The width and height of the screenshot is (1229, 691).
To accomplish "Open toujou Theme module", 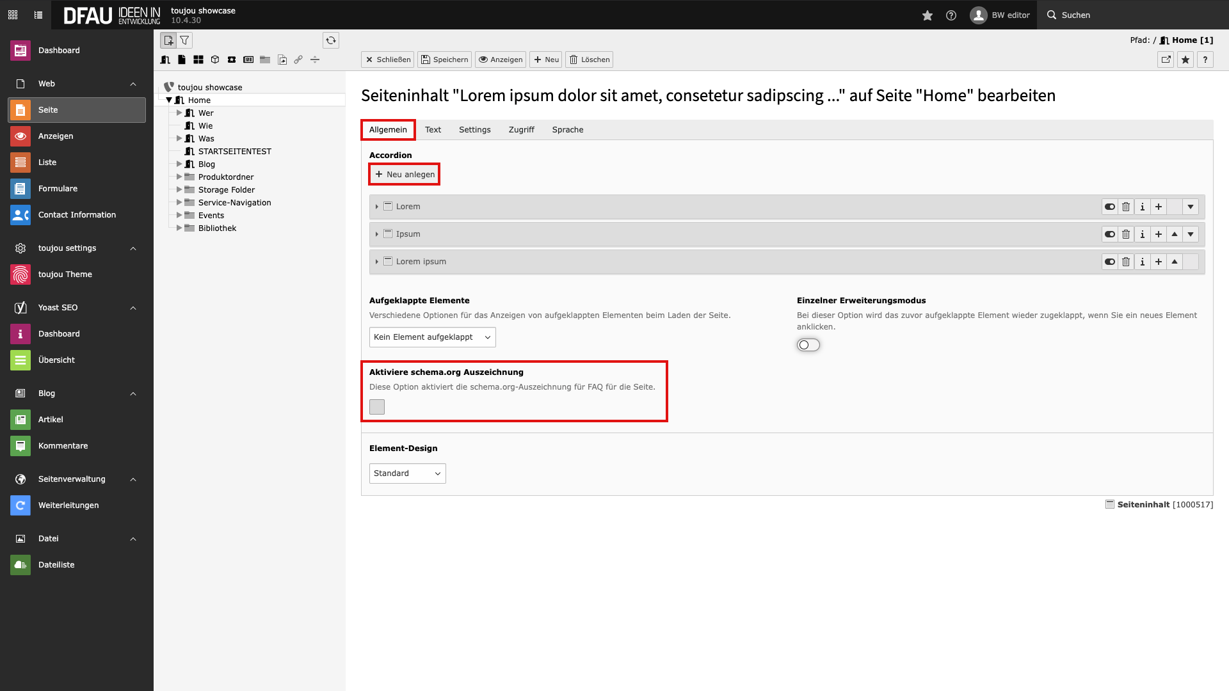I will coord(65,274).
